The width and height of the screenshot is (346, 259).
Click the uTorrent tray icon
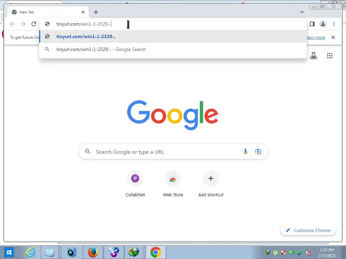tap(275, 252)
